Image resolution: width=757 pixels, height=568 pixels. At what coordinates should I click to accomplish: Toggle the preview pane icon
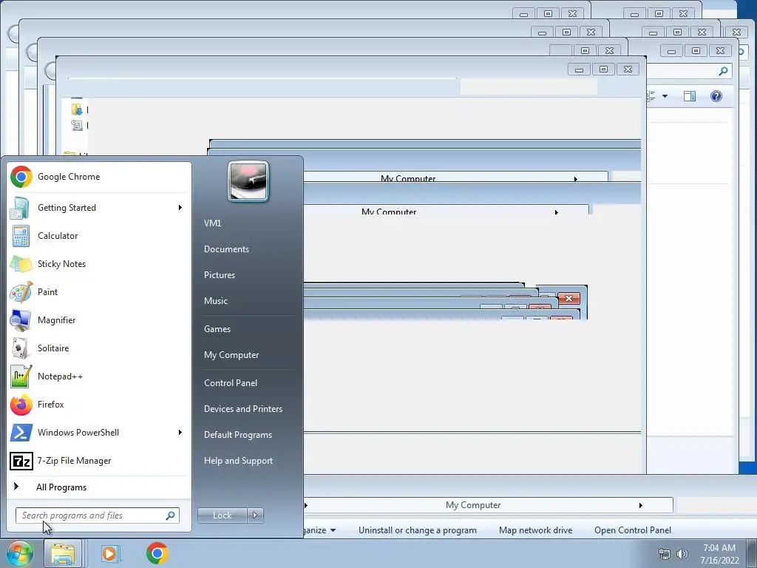point(690,96)
